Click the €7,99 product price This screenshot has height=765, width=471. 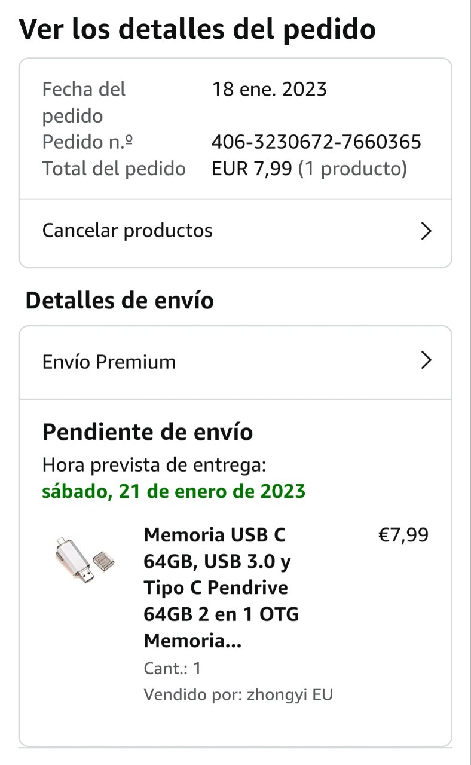click(403, 535)
